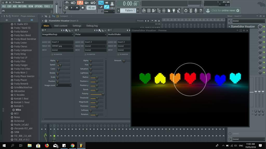This screenshot has height=149, width=266.
Task: Open the plugin picker plug icon
Action: coord(174,11)
